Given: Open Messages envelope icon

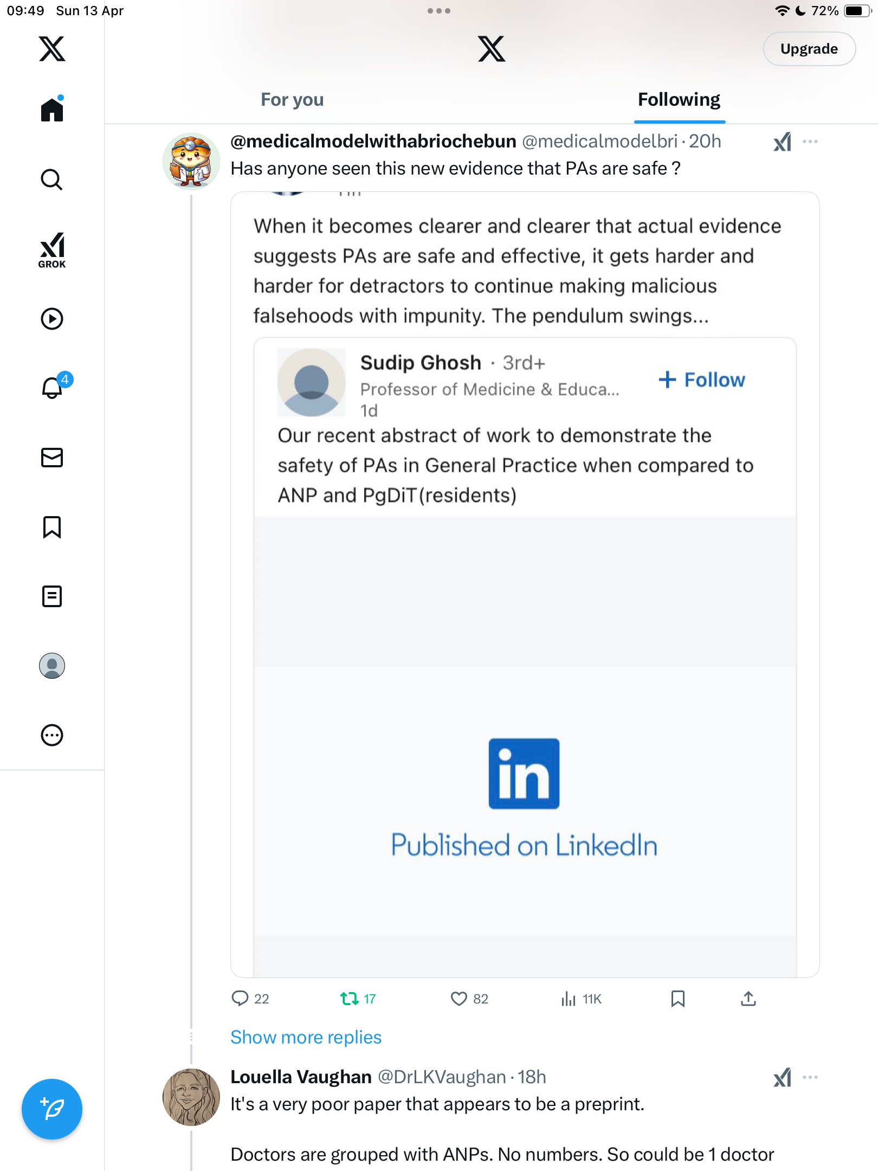Looking at the screenshot, I should click(x=52, y=458).
